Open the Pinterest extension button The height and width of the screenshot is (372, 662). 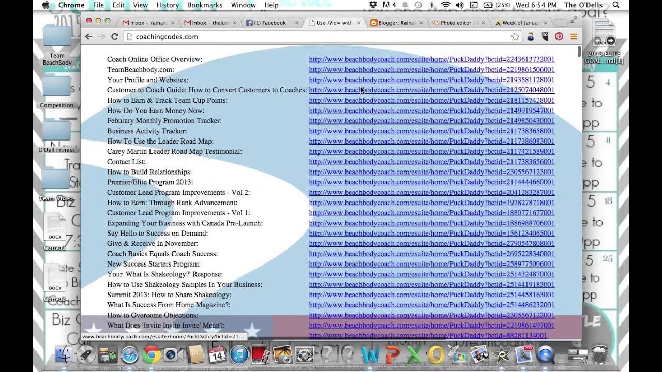click(x=559, y=37)
